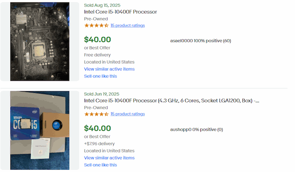Click "View similar active items" for the first listing
Viewport: 295px width, 172px height.
(109, 69)
